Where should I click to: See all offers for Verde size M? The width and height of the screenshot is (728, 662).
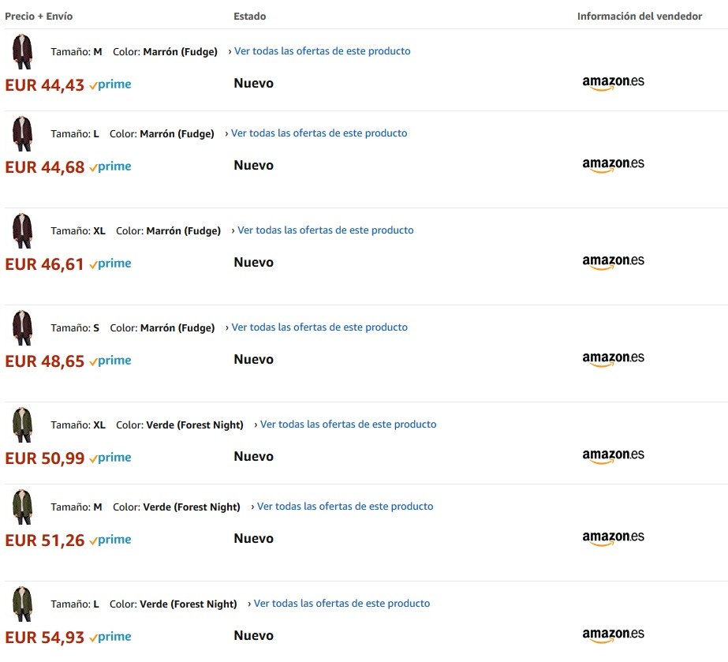point(345,507)
